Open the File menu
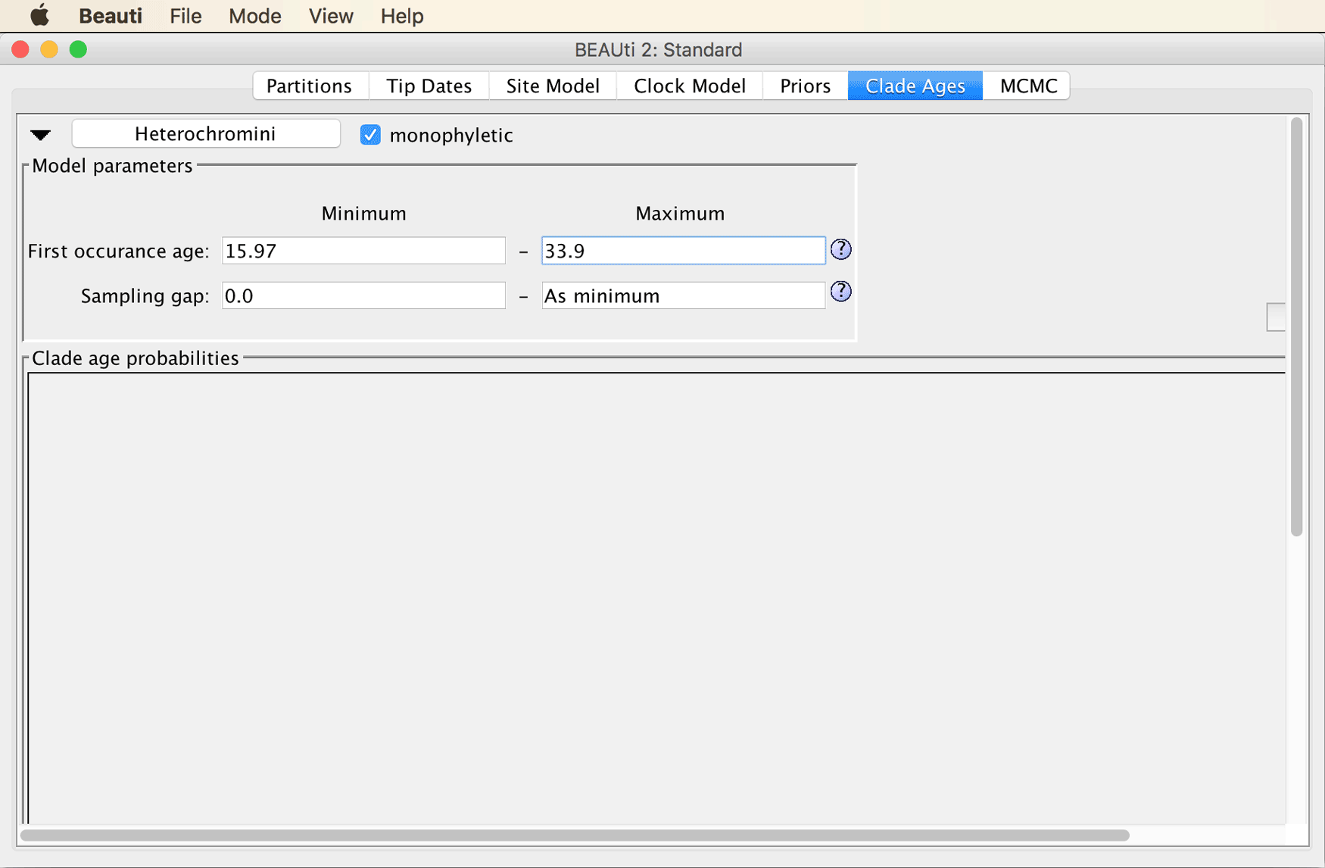The width and height of the screenshot is (1325, 868). (x=185, y=16)
